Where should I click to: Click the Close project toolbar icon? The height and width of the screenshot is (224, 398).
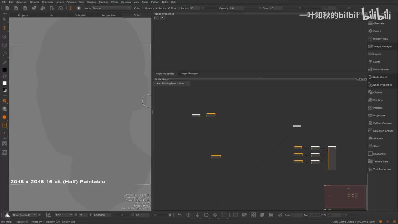click(x=16, y=8)
